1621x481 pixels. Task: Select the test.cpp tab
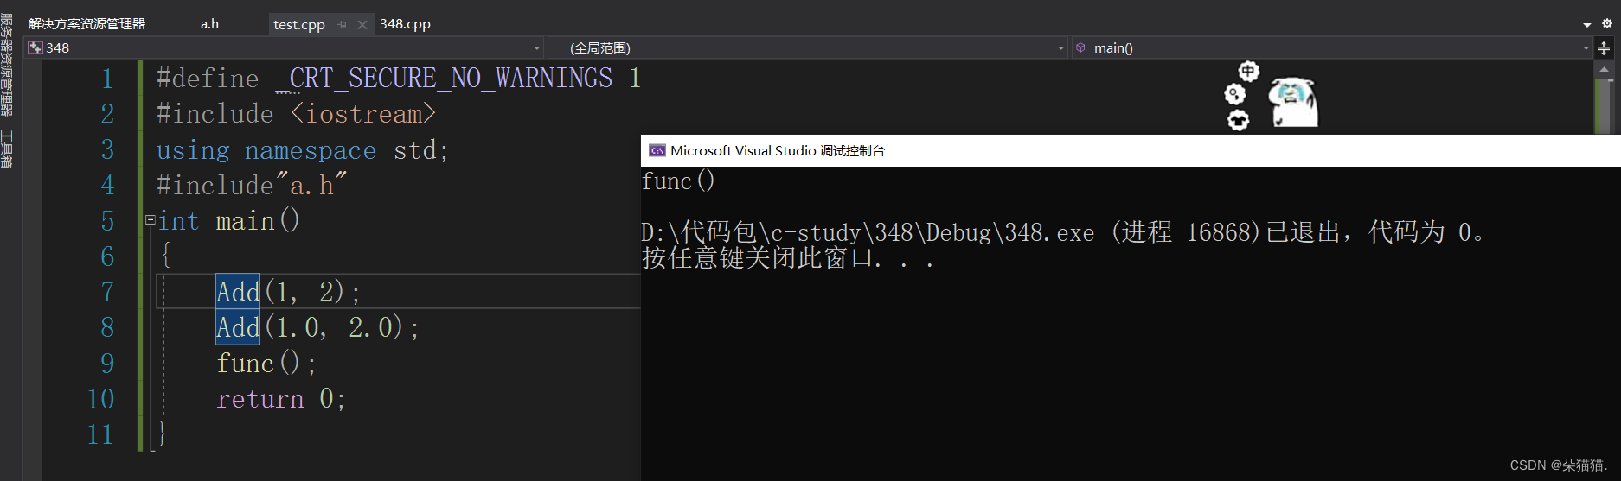click(x=299, y=24)
